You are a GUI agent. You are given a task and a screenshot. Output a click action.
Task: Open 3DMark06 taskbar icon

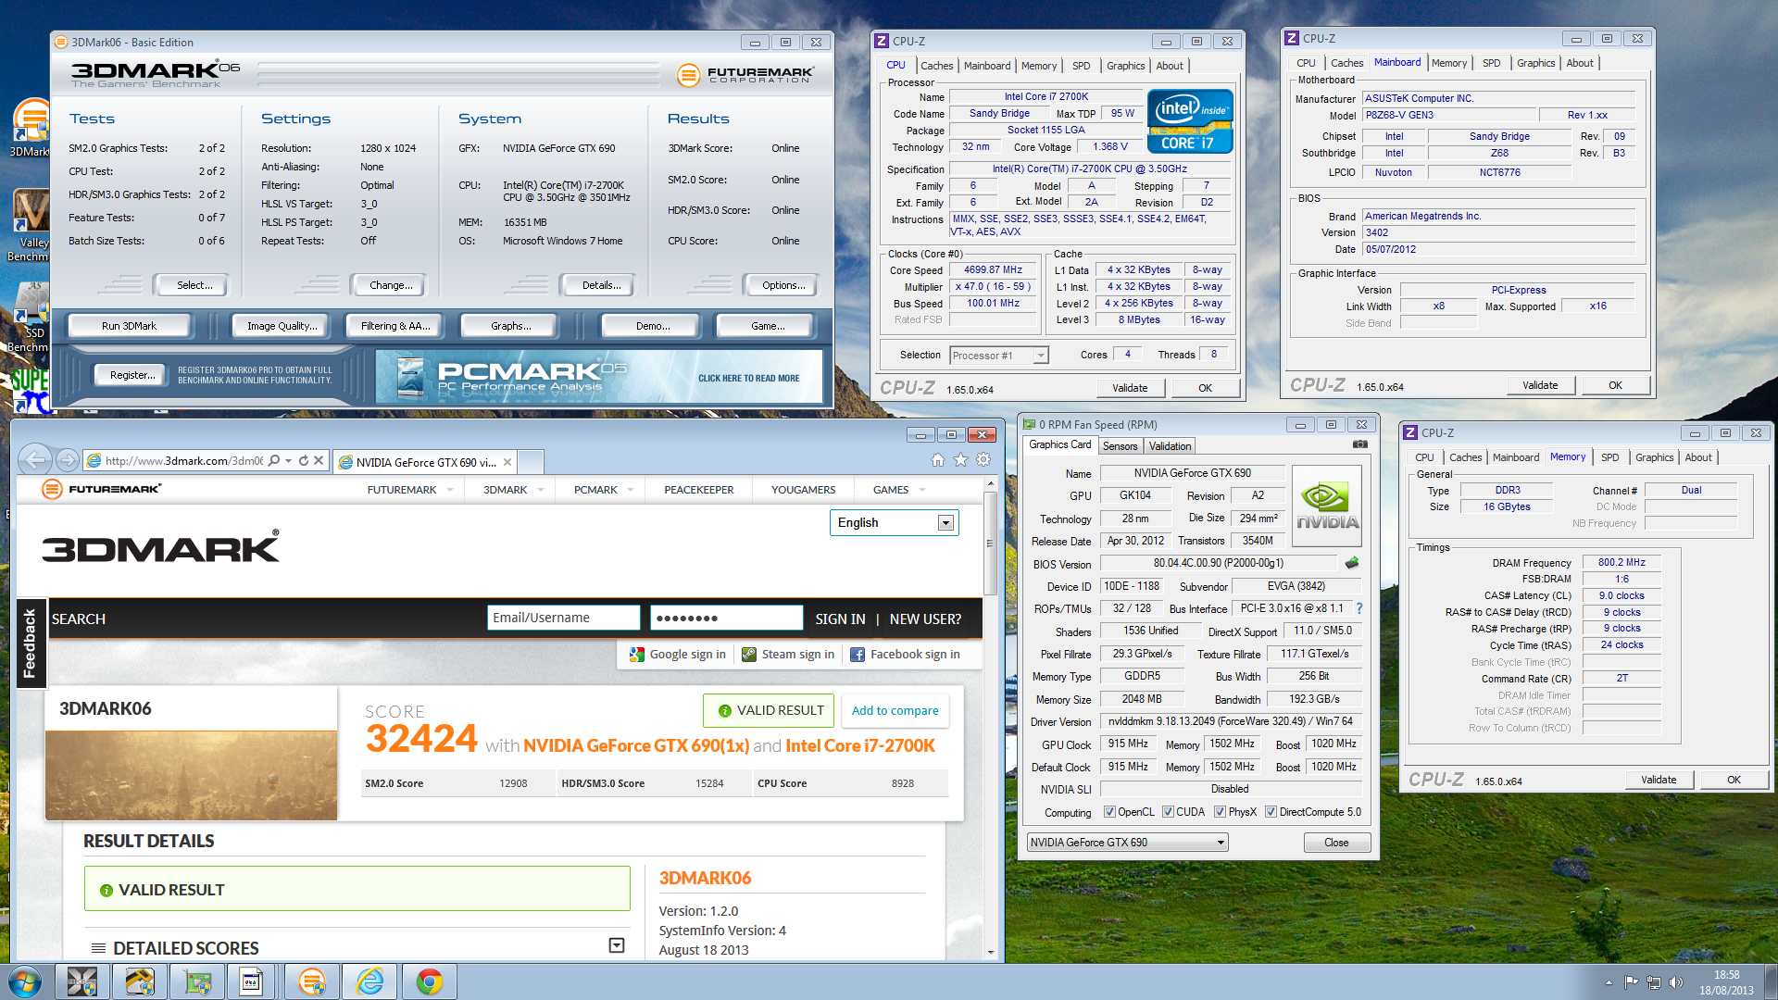tap(312, 981)
